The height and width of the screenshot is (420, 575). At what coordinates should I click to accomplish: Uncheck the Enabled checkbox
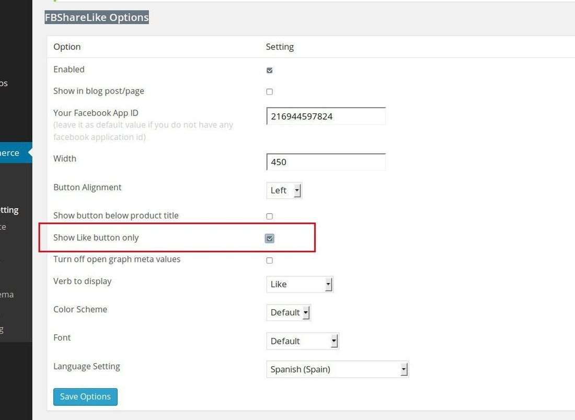tap(270, 70)
